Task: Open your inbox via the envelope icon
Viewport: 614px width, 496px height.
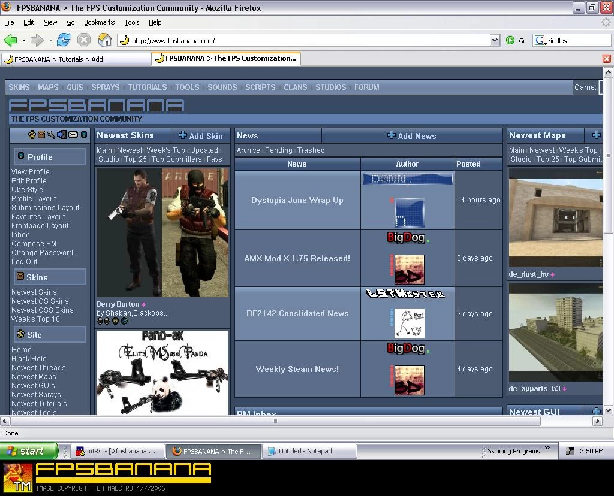Action: coord(72,135)
